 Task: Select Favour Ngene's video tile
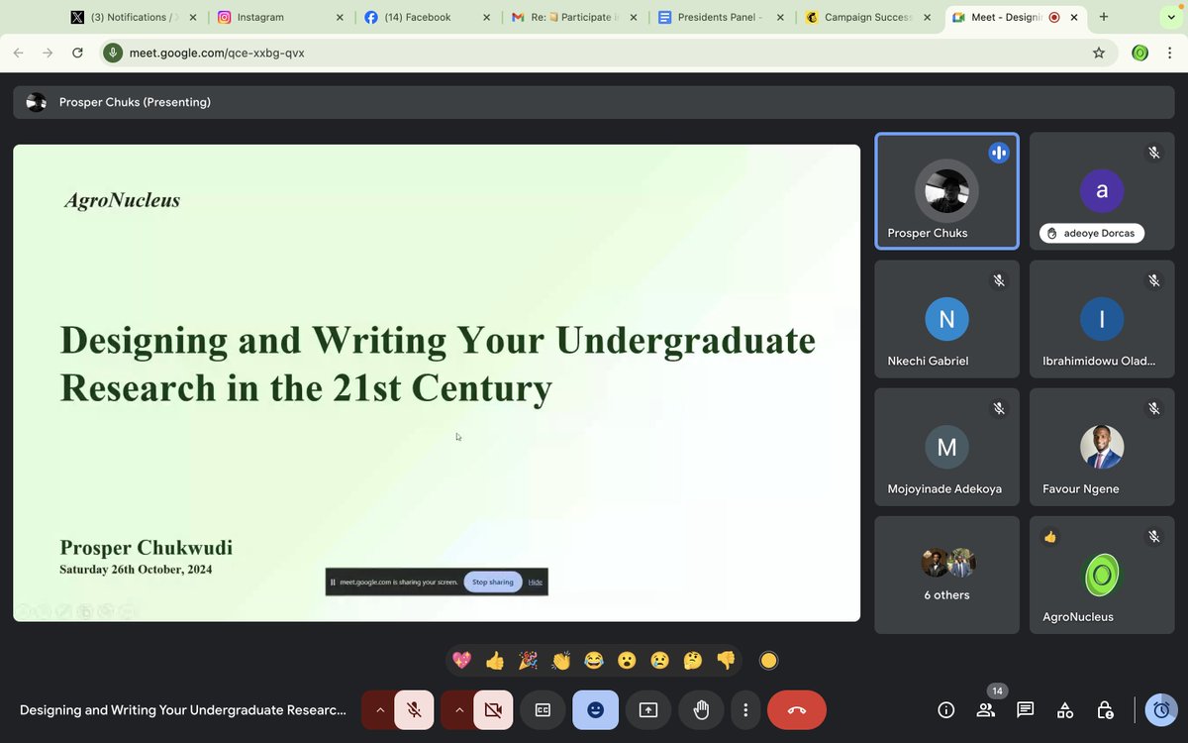(1102, 447)
